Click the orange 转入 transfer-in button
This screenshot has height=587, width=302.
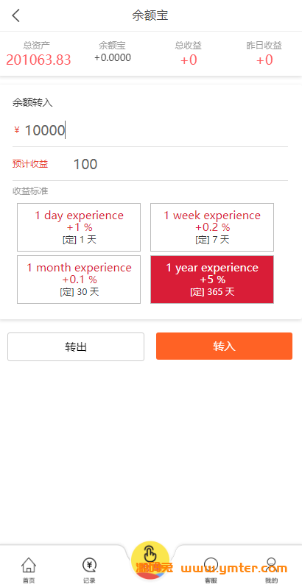tap(224, 346)
